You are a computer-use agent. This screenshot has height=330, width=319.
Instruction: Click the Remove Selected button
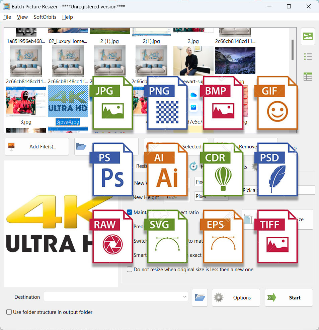pos(176,146)
